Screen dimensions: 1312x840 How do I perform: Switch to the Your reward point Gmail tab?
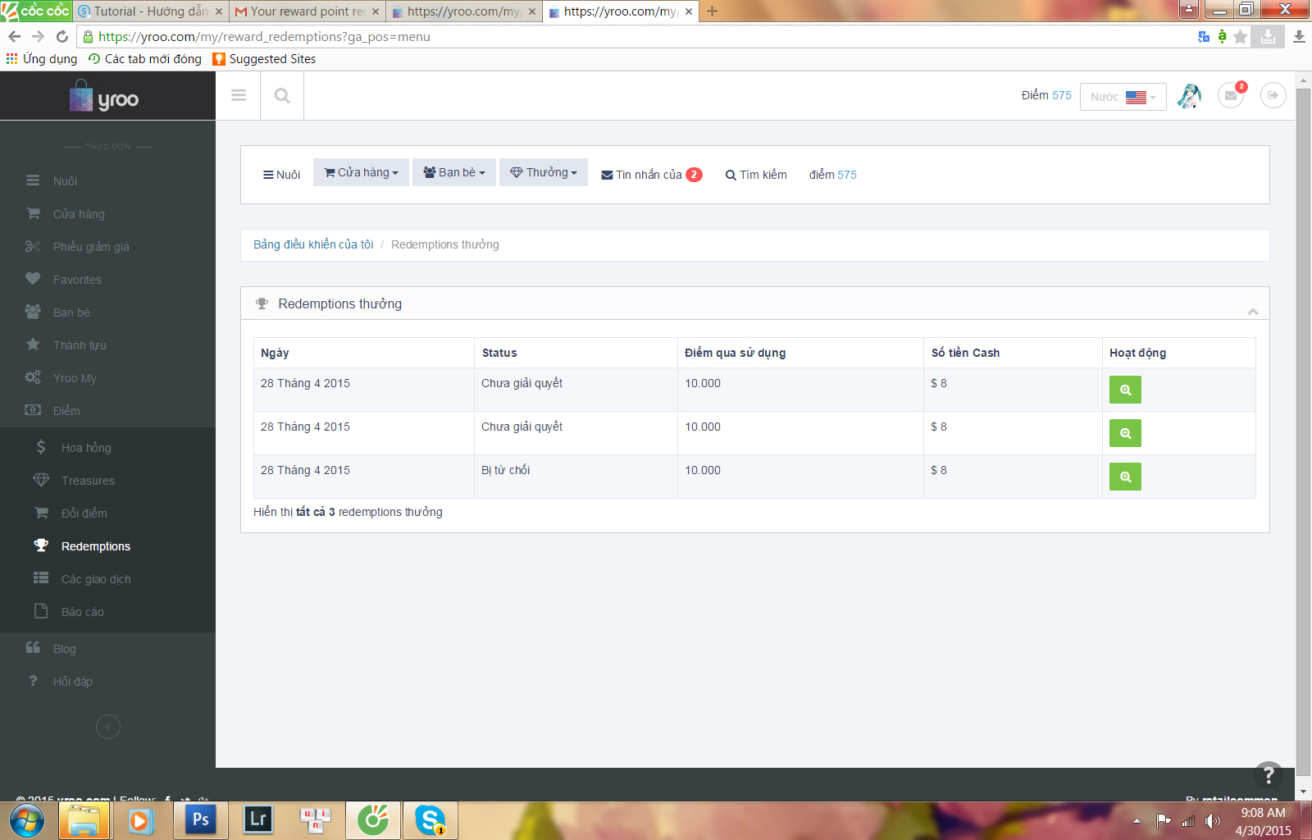[307, 11]
